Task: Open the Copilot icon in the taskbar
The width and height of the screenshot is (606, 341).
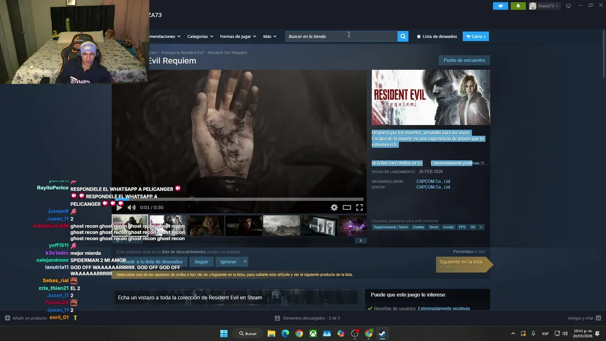Action: click(341, 333)
